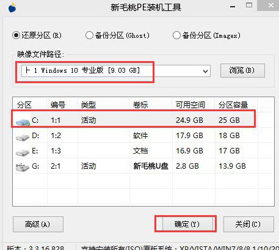Open the Windows 10 专业版 combo box
Viewport: 279px width, 250px height.
[116, 71]
